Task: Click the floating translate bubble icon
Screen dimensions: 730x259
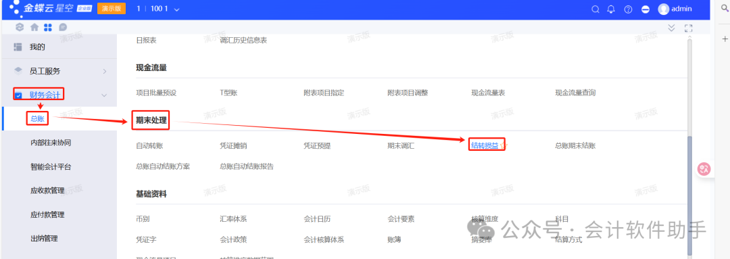Action: pyautogui.click(x=704, y=169)
